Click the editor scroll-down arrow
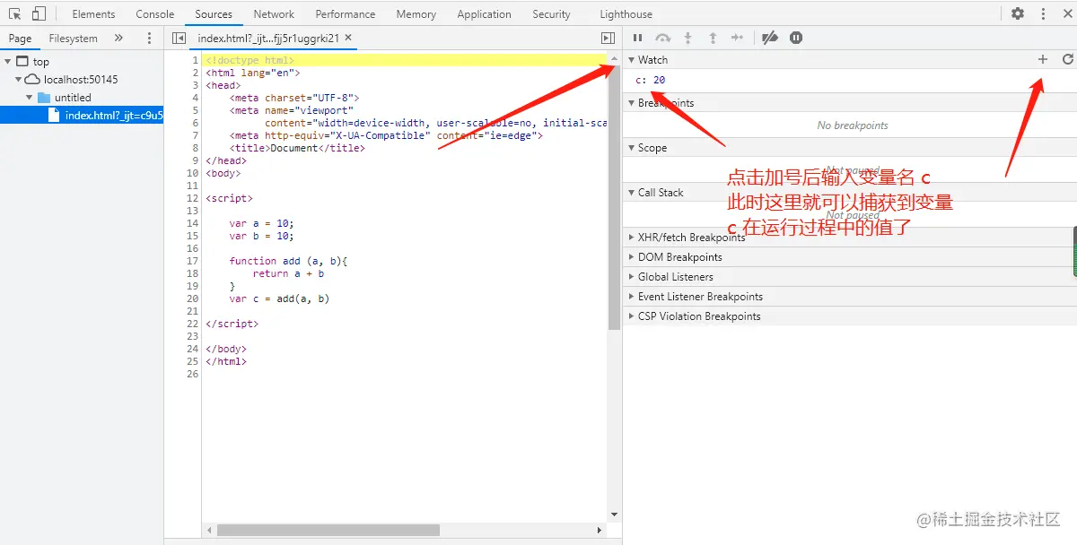The width and height of the screenshot is (1077, 545). pos(614,515)
